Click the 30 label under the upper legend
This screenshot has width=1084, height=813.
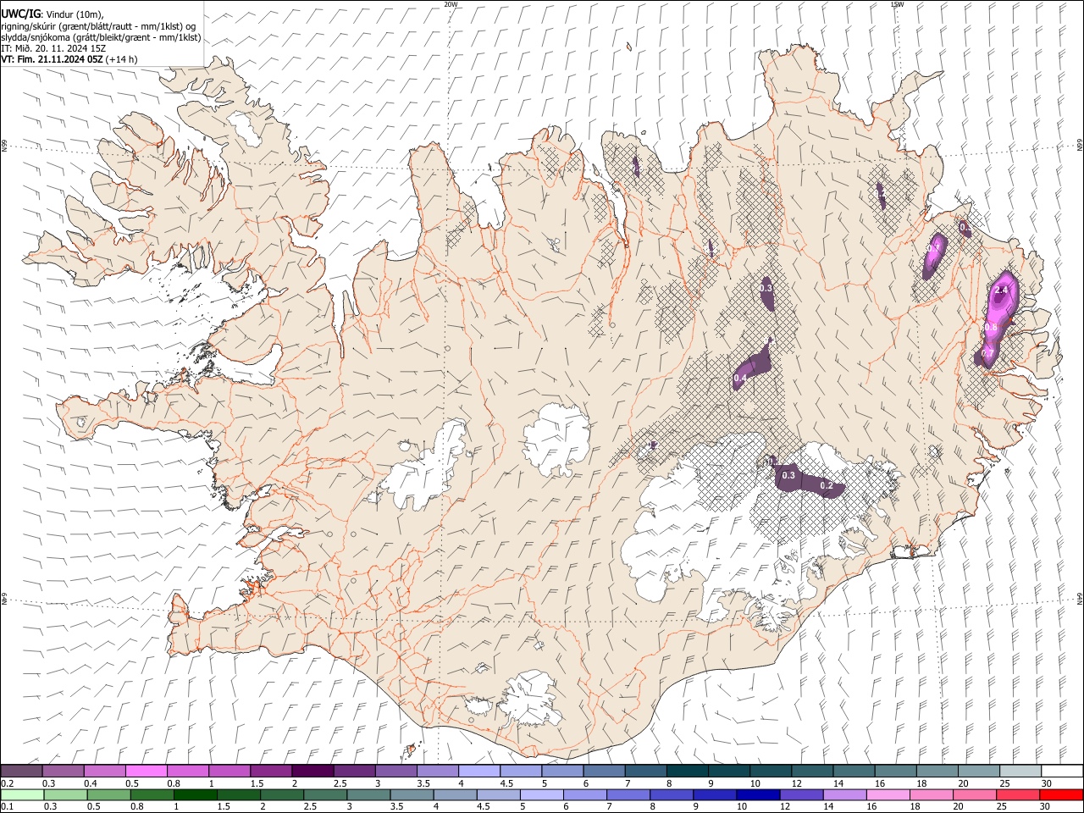click(1047, 783)
